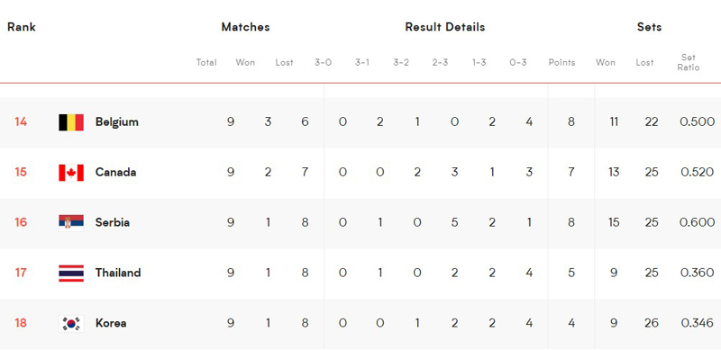The width and height of the screenshot is (721, 350).
Task: Sort by the Points column header
Action: click(561, 62)
